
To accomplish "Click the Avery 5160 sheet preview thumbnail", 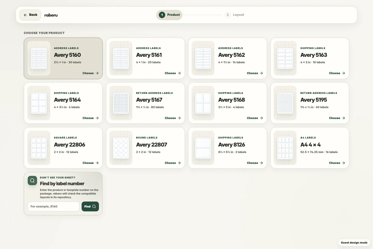I will pos(39,58).
